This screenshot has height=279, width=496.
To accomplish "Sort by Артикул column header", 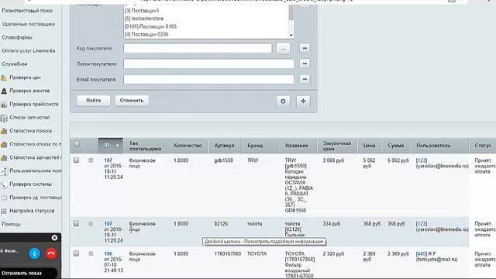I will tap(225, 146).
